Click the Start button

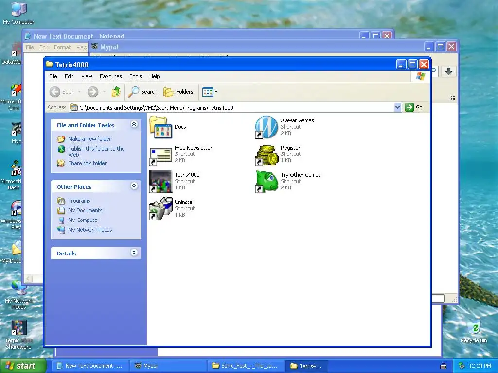tap(23, 366)
